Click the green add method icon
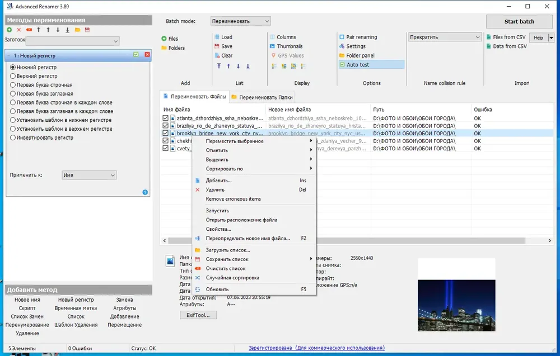This screenshot has width=560, height=356. 10,30
